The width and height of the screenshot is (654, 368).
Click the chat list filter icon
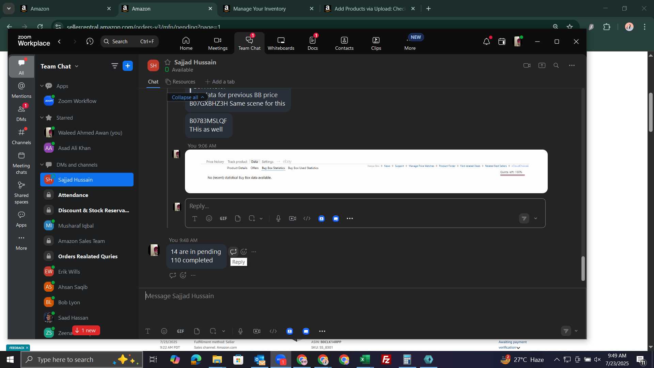point(114,66)
